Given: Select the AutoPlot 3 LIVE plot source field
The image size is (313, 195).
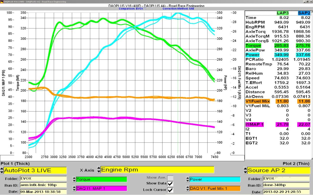Looking at the screenshot, I should [x=35, y=170].
